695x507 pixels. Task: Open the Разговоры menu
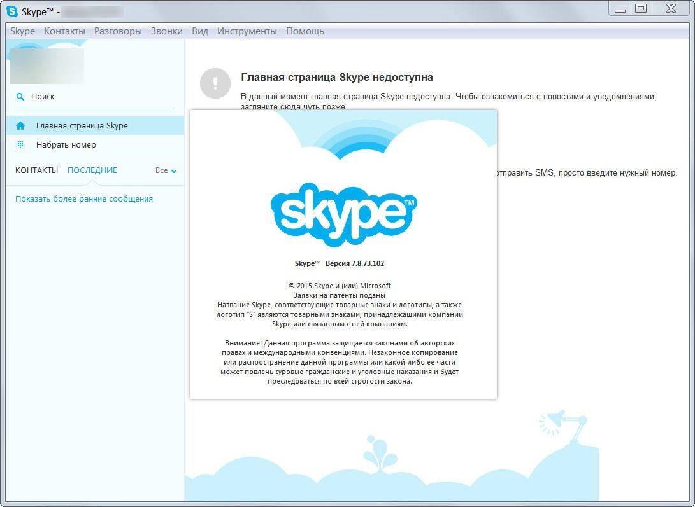tap(118, 31)
